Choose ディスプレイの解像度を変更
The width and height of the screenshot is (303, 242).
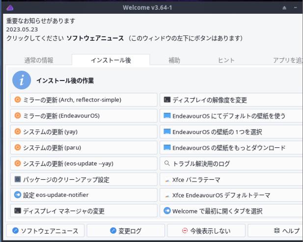231,100
